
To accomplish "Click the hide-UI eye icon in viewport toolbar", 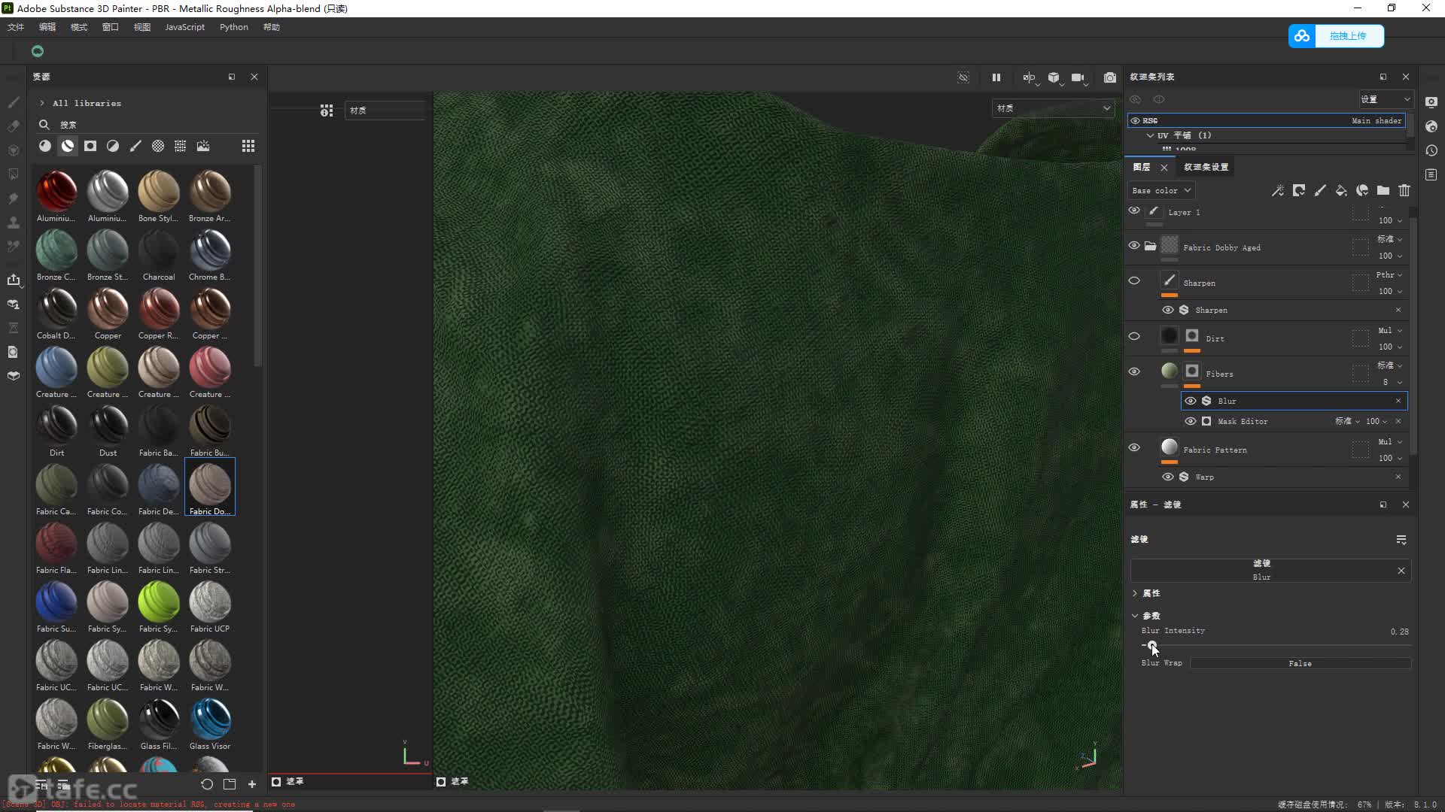I will pos(963,77).
